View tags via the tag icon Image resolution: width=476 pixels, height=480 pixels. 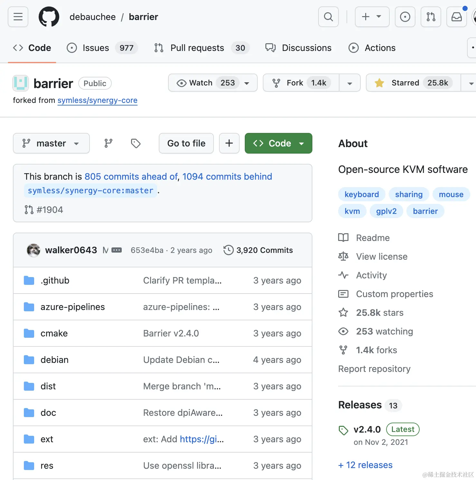tap(136, 143)
